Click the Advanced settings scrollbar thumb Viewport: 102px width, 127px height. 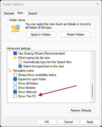click(92, 91)
